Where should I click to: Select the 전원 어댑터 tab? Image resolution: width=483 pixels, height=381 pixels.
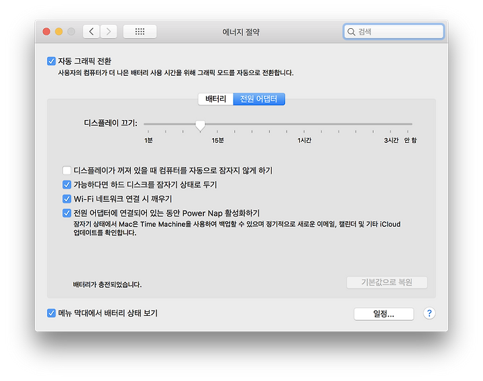(x=259, y=99)
